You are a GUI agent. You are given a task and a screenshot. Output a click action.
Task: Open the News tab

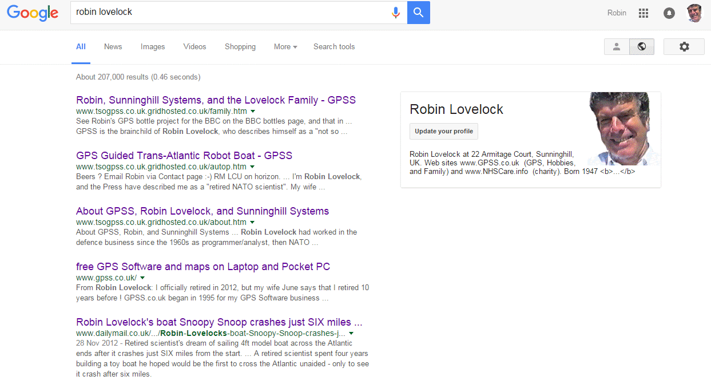[x=113, y=46]
